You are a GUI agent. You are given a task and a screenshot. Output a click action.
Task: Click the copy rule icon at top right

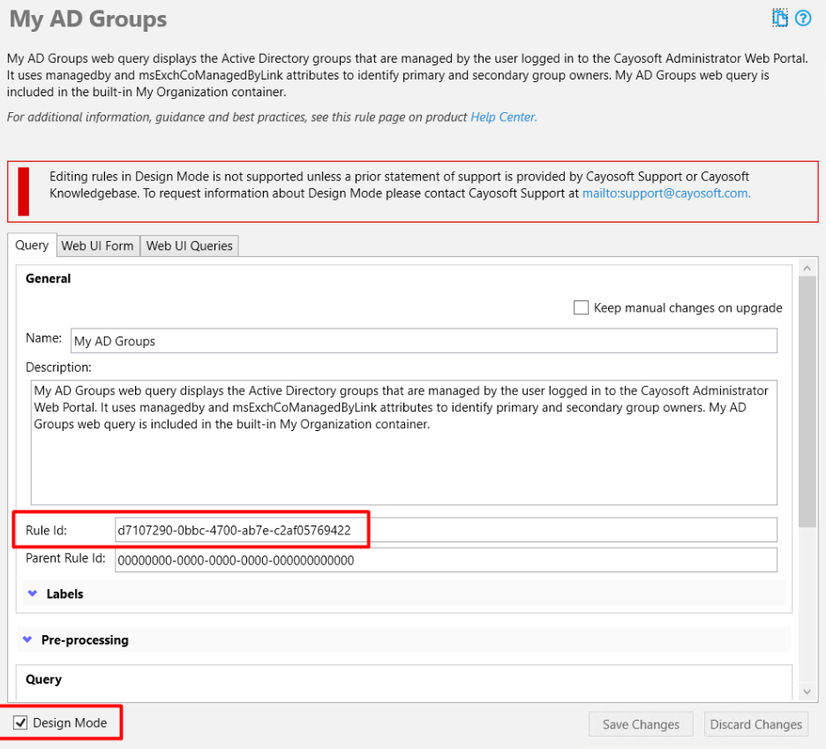point(779,18)
